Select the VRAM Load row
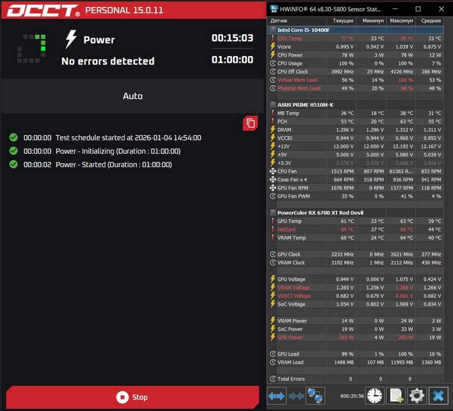The image size is (453, 411). (356, 362)
